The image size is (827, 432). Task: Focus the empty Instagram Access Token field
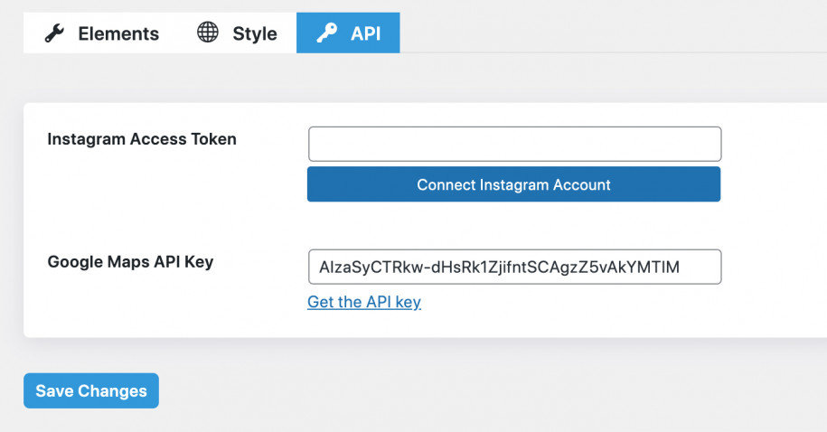(514, 144)
